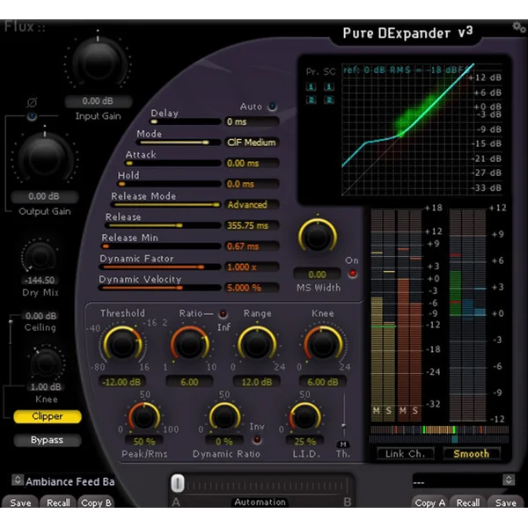Screen dimensions: 528x528
Task: Click the A/B Automation morph slider handle
Action: click(178, 483)
